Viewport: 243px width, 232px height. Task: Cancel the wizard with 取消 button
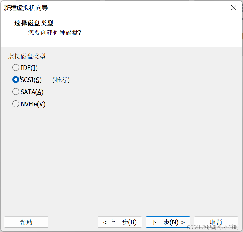point(216,222)
